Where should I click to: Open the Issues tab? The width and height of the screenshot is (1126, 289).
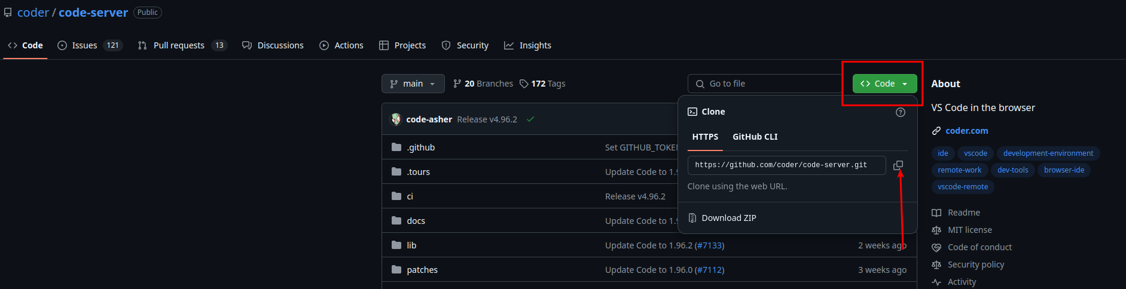point(90,45)
